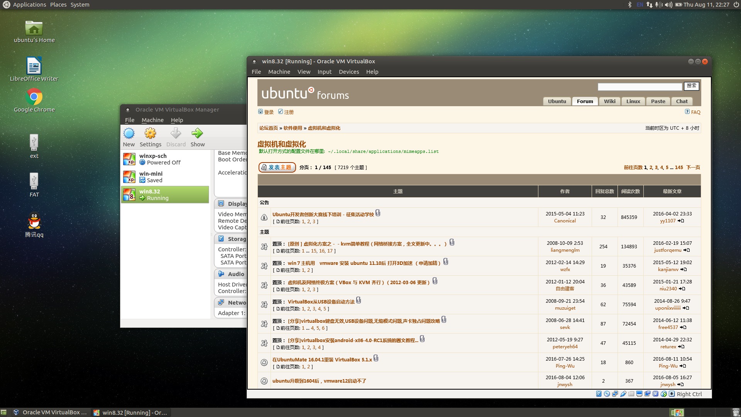Screen dimensions: 741x417
Task: Click Discard arrow in VirtualBox Manager toolbar
Action: (x=176, y=134)
